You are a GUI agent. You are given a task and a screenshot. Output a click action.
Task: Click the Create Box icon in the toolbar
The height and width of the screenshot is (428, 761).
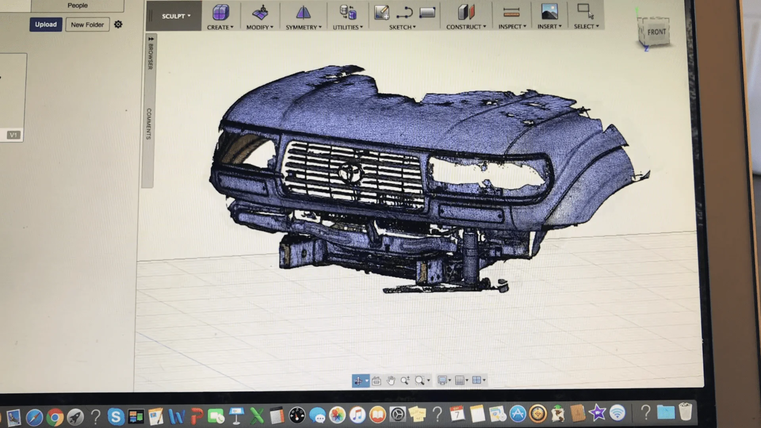221,12
